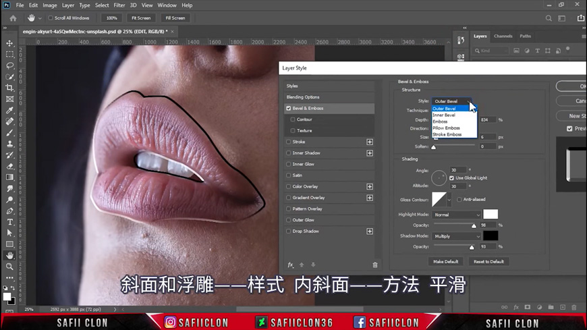Click the Make Default button
The image size is (587, 330).
pos(445,261)
